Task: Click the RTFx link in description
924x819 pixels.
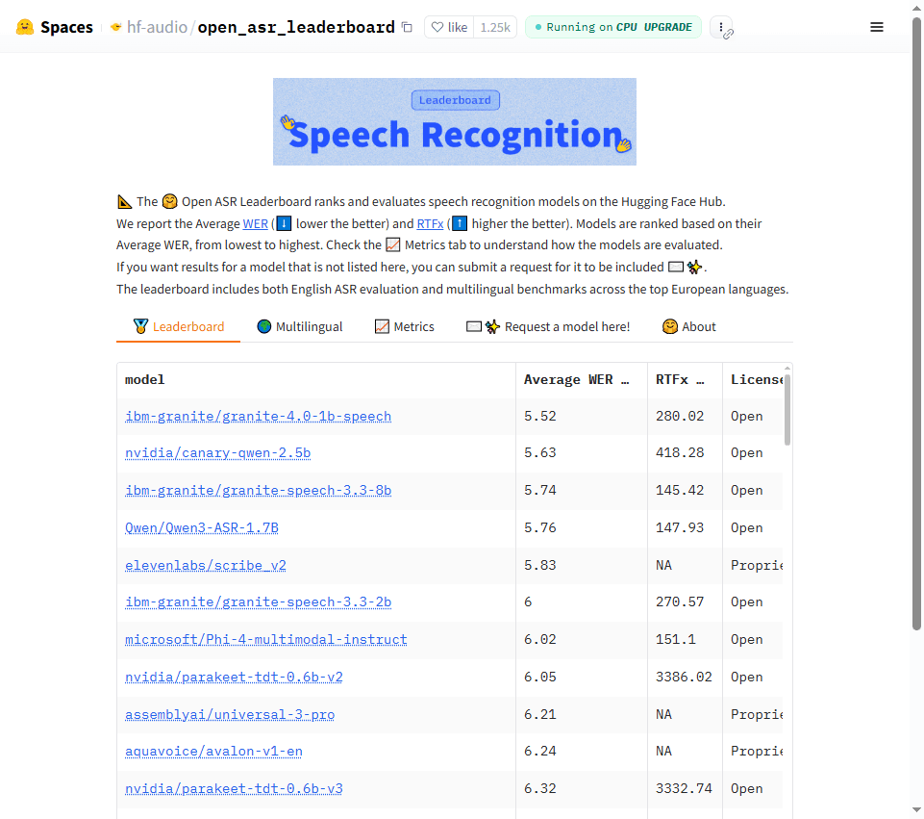Action: click(430, 223)
